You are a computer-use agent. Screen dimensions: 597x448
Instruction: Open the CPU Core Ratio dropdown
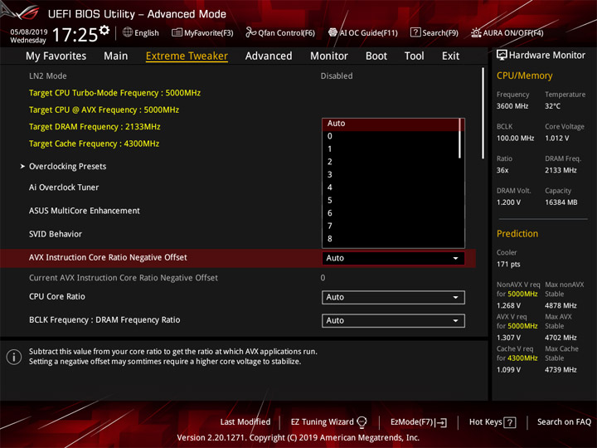point(393,297)
